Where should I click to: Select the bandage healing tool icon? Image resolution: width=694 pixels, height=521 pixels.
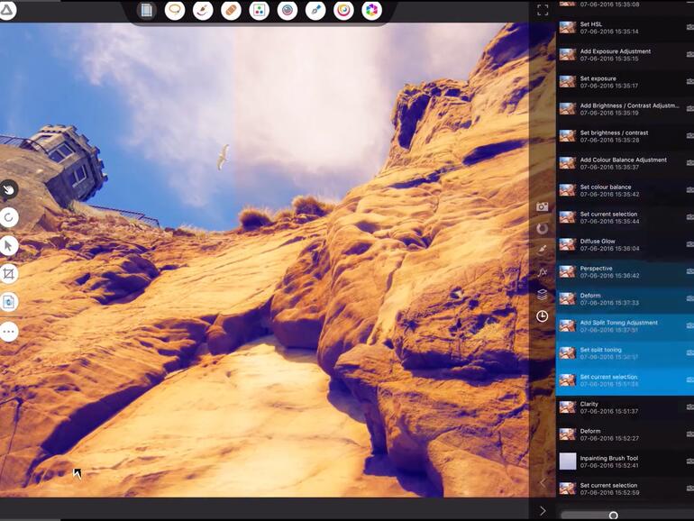(231, 10)
